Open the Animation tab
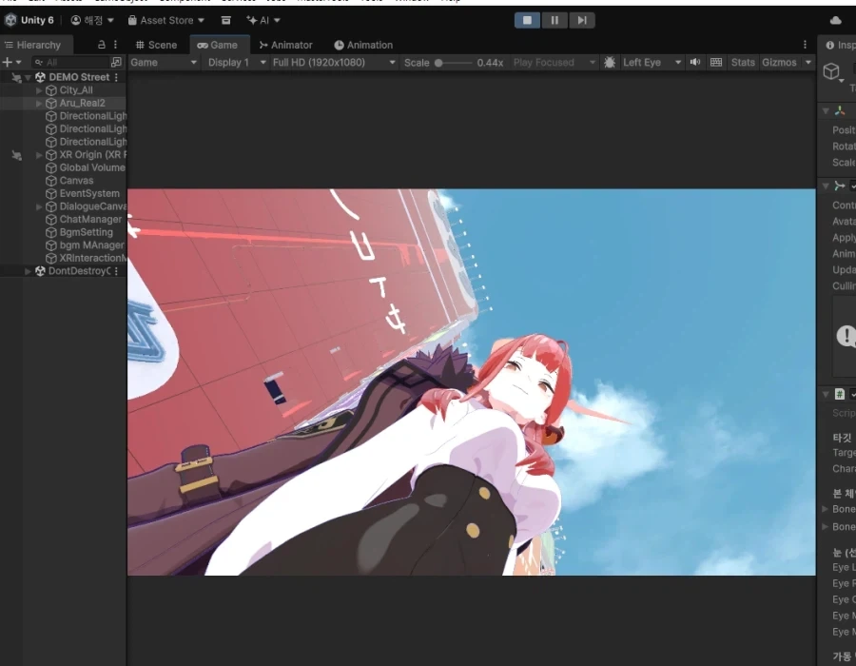Screen dimensions: 856x666 tap(363, 45)
